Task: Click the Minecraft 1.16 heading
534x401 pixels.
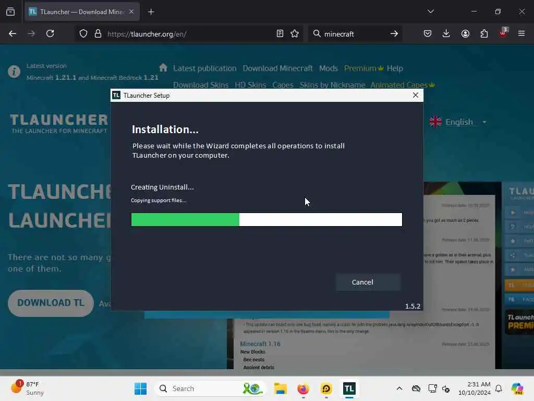Action: click(x=260, y=344)
